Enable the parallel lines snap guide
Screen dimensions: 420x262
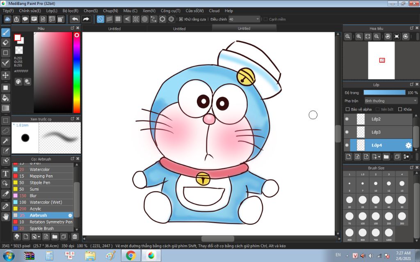click(109, 19)
